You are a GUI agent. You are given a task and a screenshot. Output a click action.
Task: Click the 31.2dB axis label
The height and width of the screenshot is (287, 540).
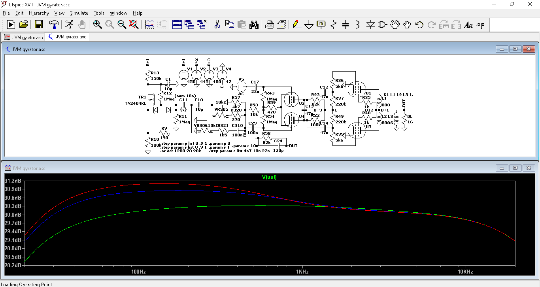tap(13, 181)
